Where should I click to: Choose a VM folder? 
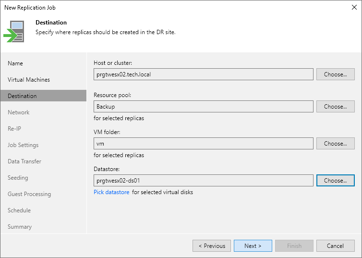point(336,144)
